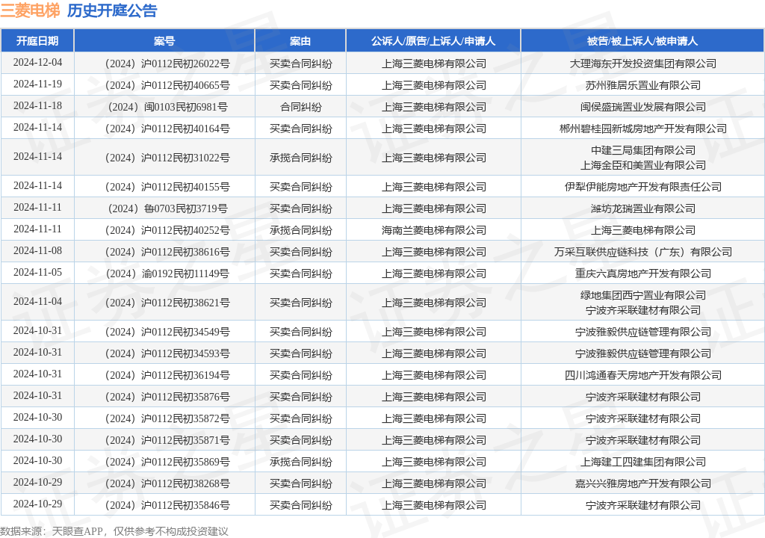765x538 pixels.
Task: Click defendant 上海建工四建集团有限公司
Action: [643, 462]
